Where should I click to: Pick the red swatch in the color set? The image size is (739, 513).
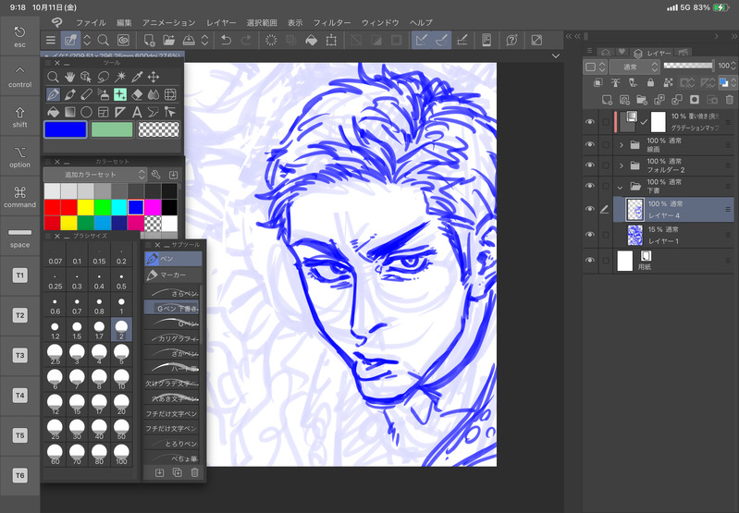(53, 207)
